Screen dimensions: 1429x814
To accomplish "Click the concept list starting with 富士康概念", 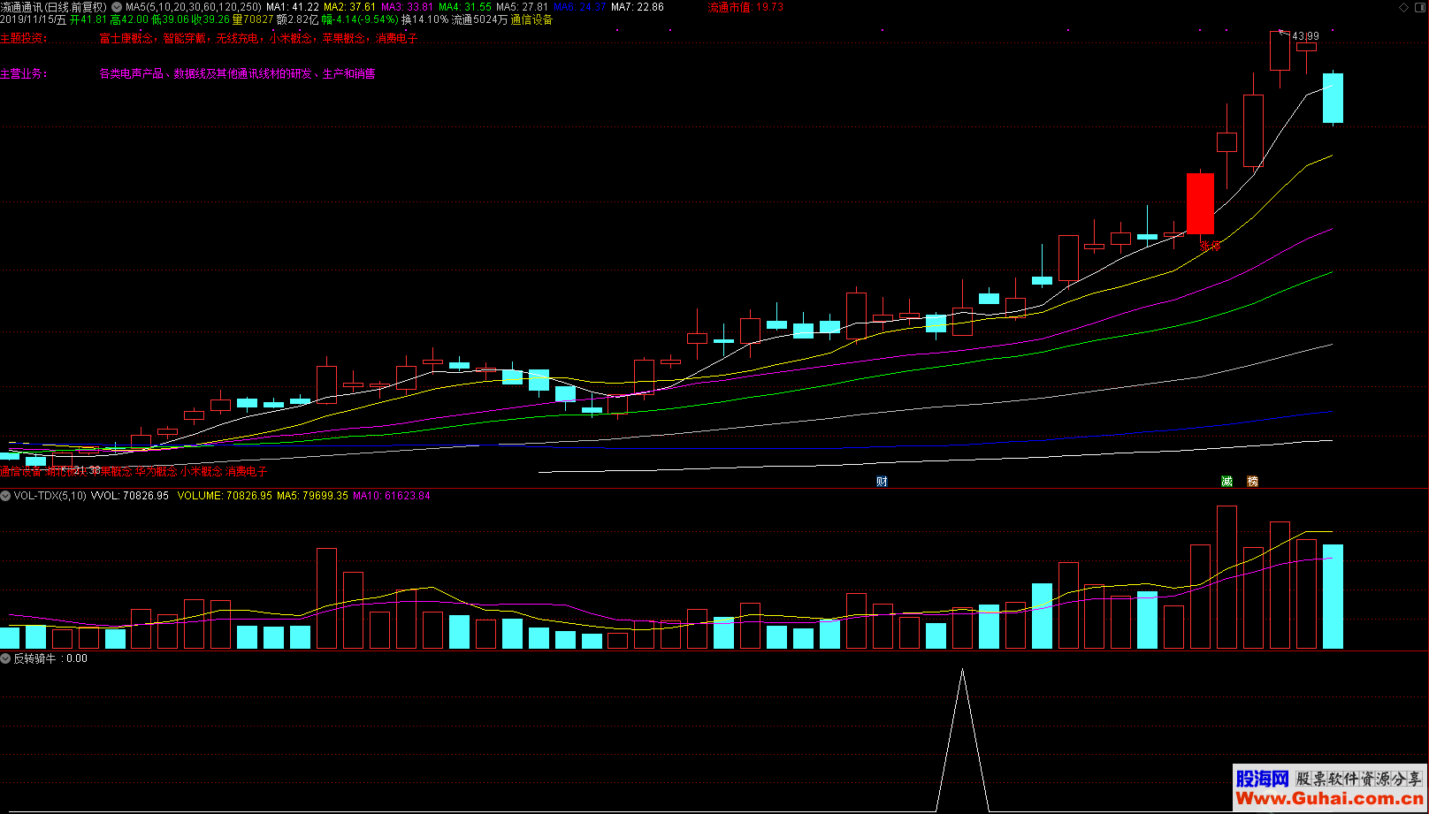I will (x=258, y=39).
